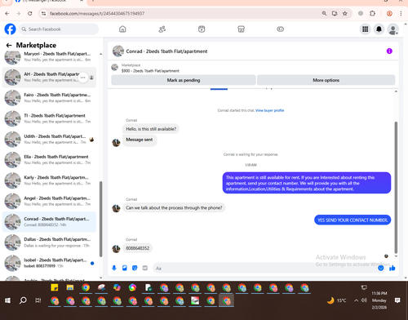
Task: Click 'Hello, is this still available?' message
Action: pos(151,129)
